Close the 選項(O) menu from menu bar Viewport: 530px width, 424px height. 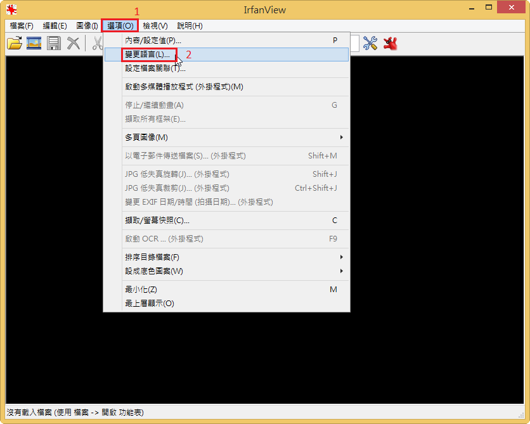pyautogui.click(x=120, y=26)
